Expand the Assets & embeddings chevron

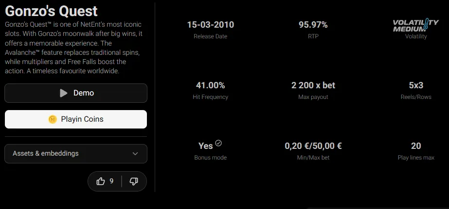tap(135, 154)
